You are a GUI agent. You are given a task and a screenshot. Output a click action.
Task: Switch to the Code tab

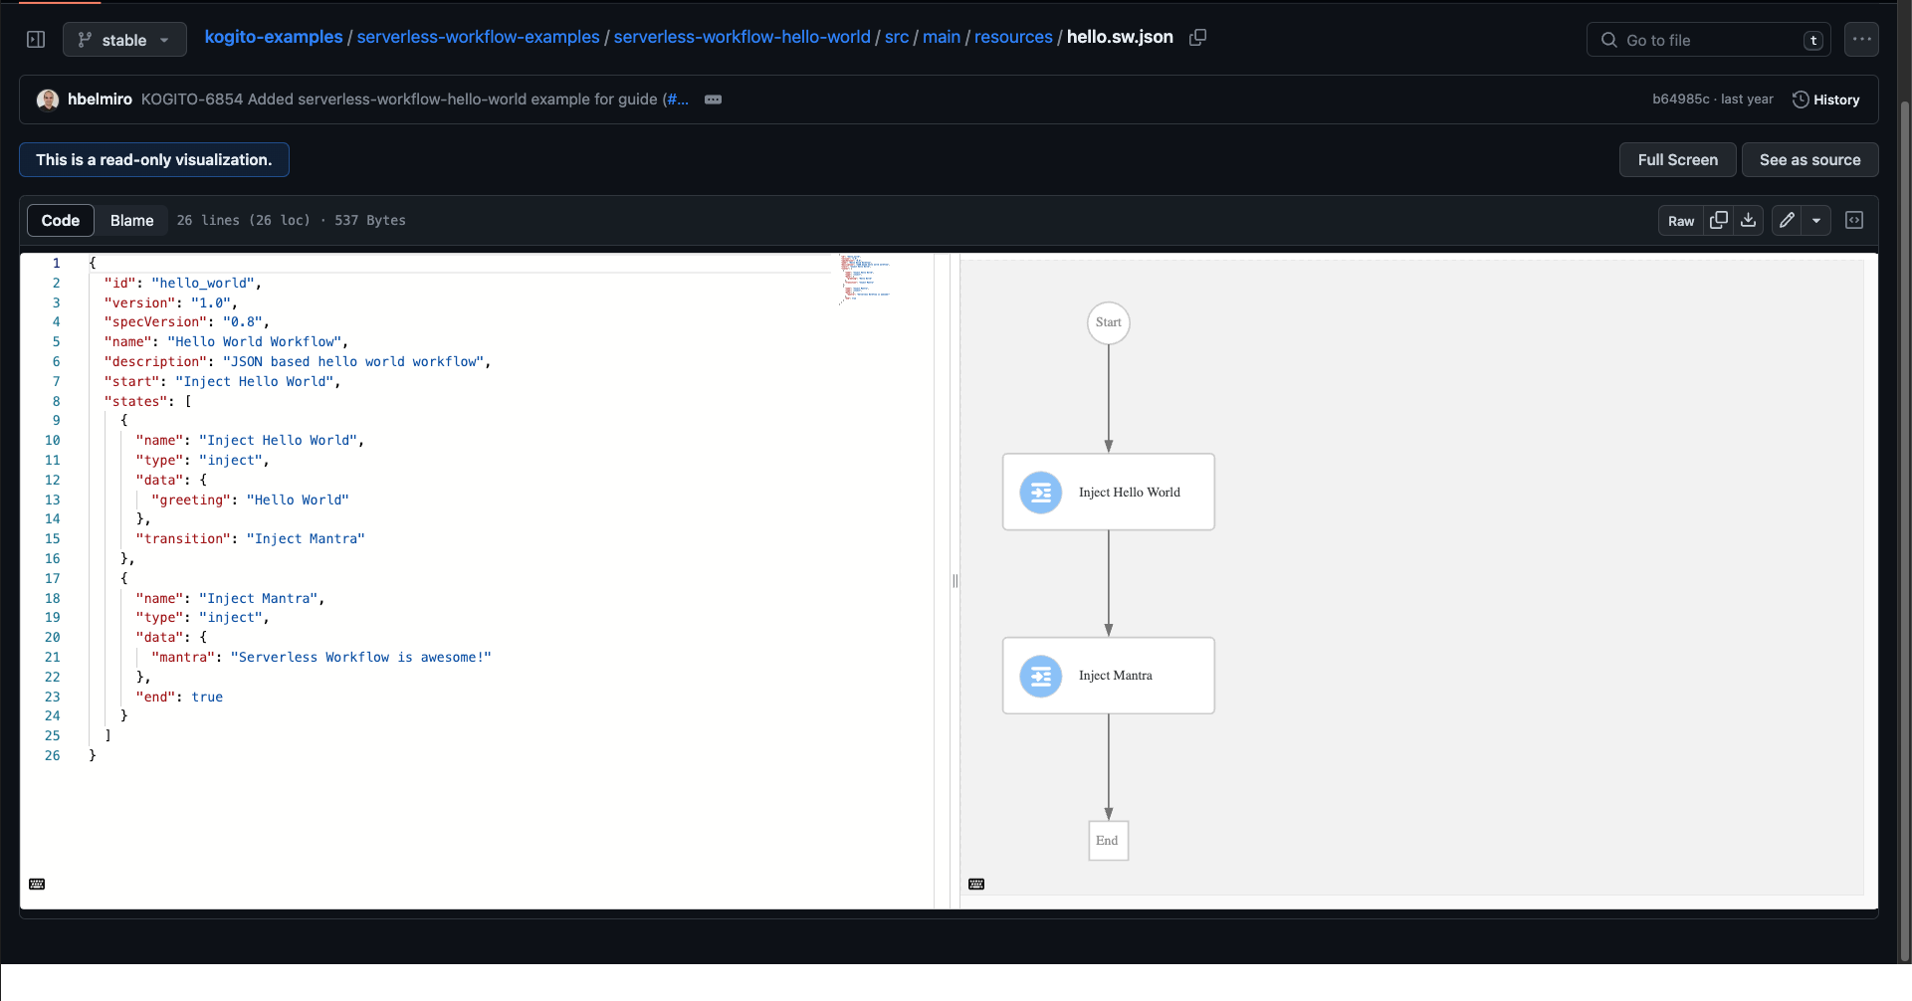[x=60, y=220]
